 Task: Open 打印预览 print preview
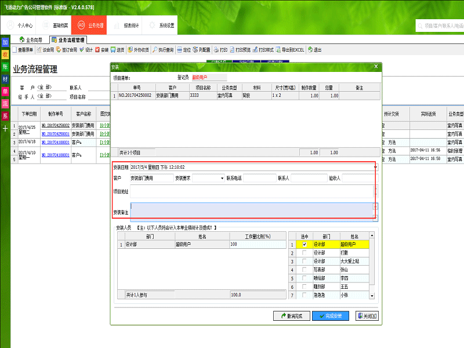click(240, 50)
